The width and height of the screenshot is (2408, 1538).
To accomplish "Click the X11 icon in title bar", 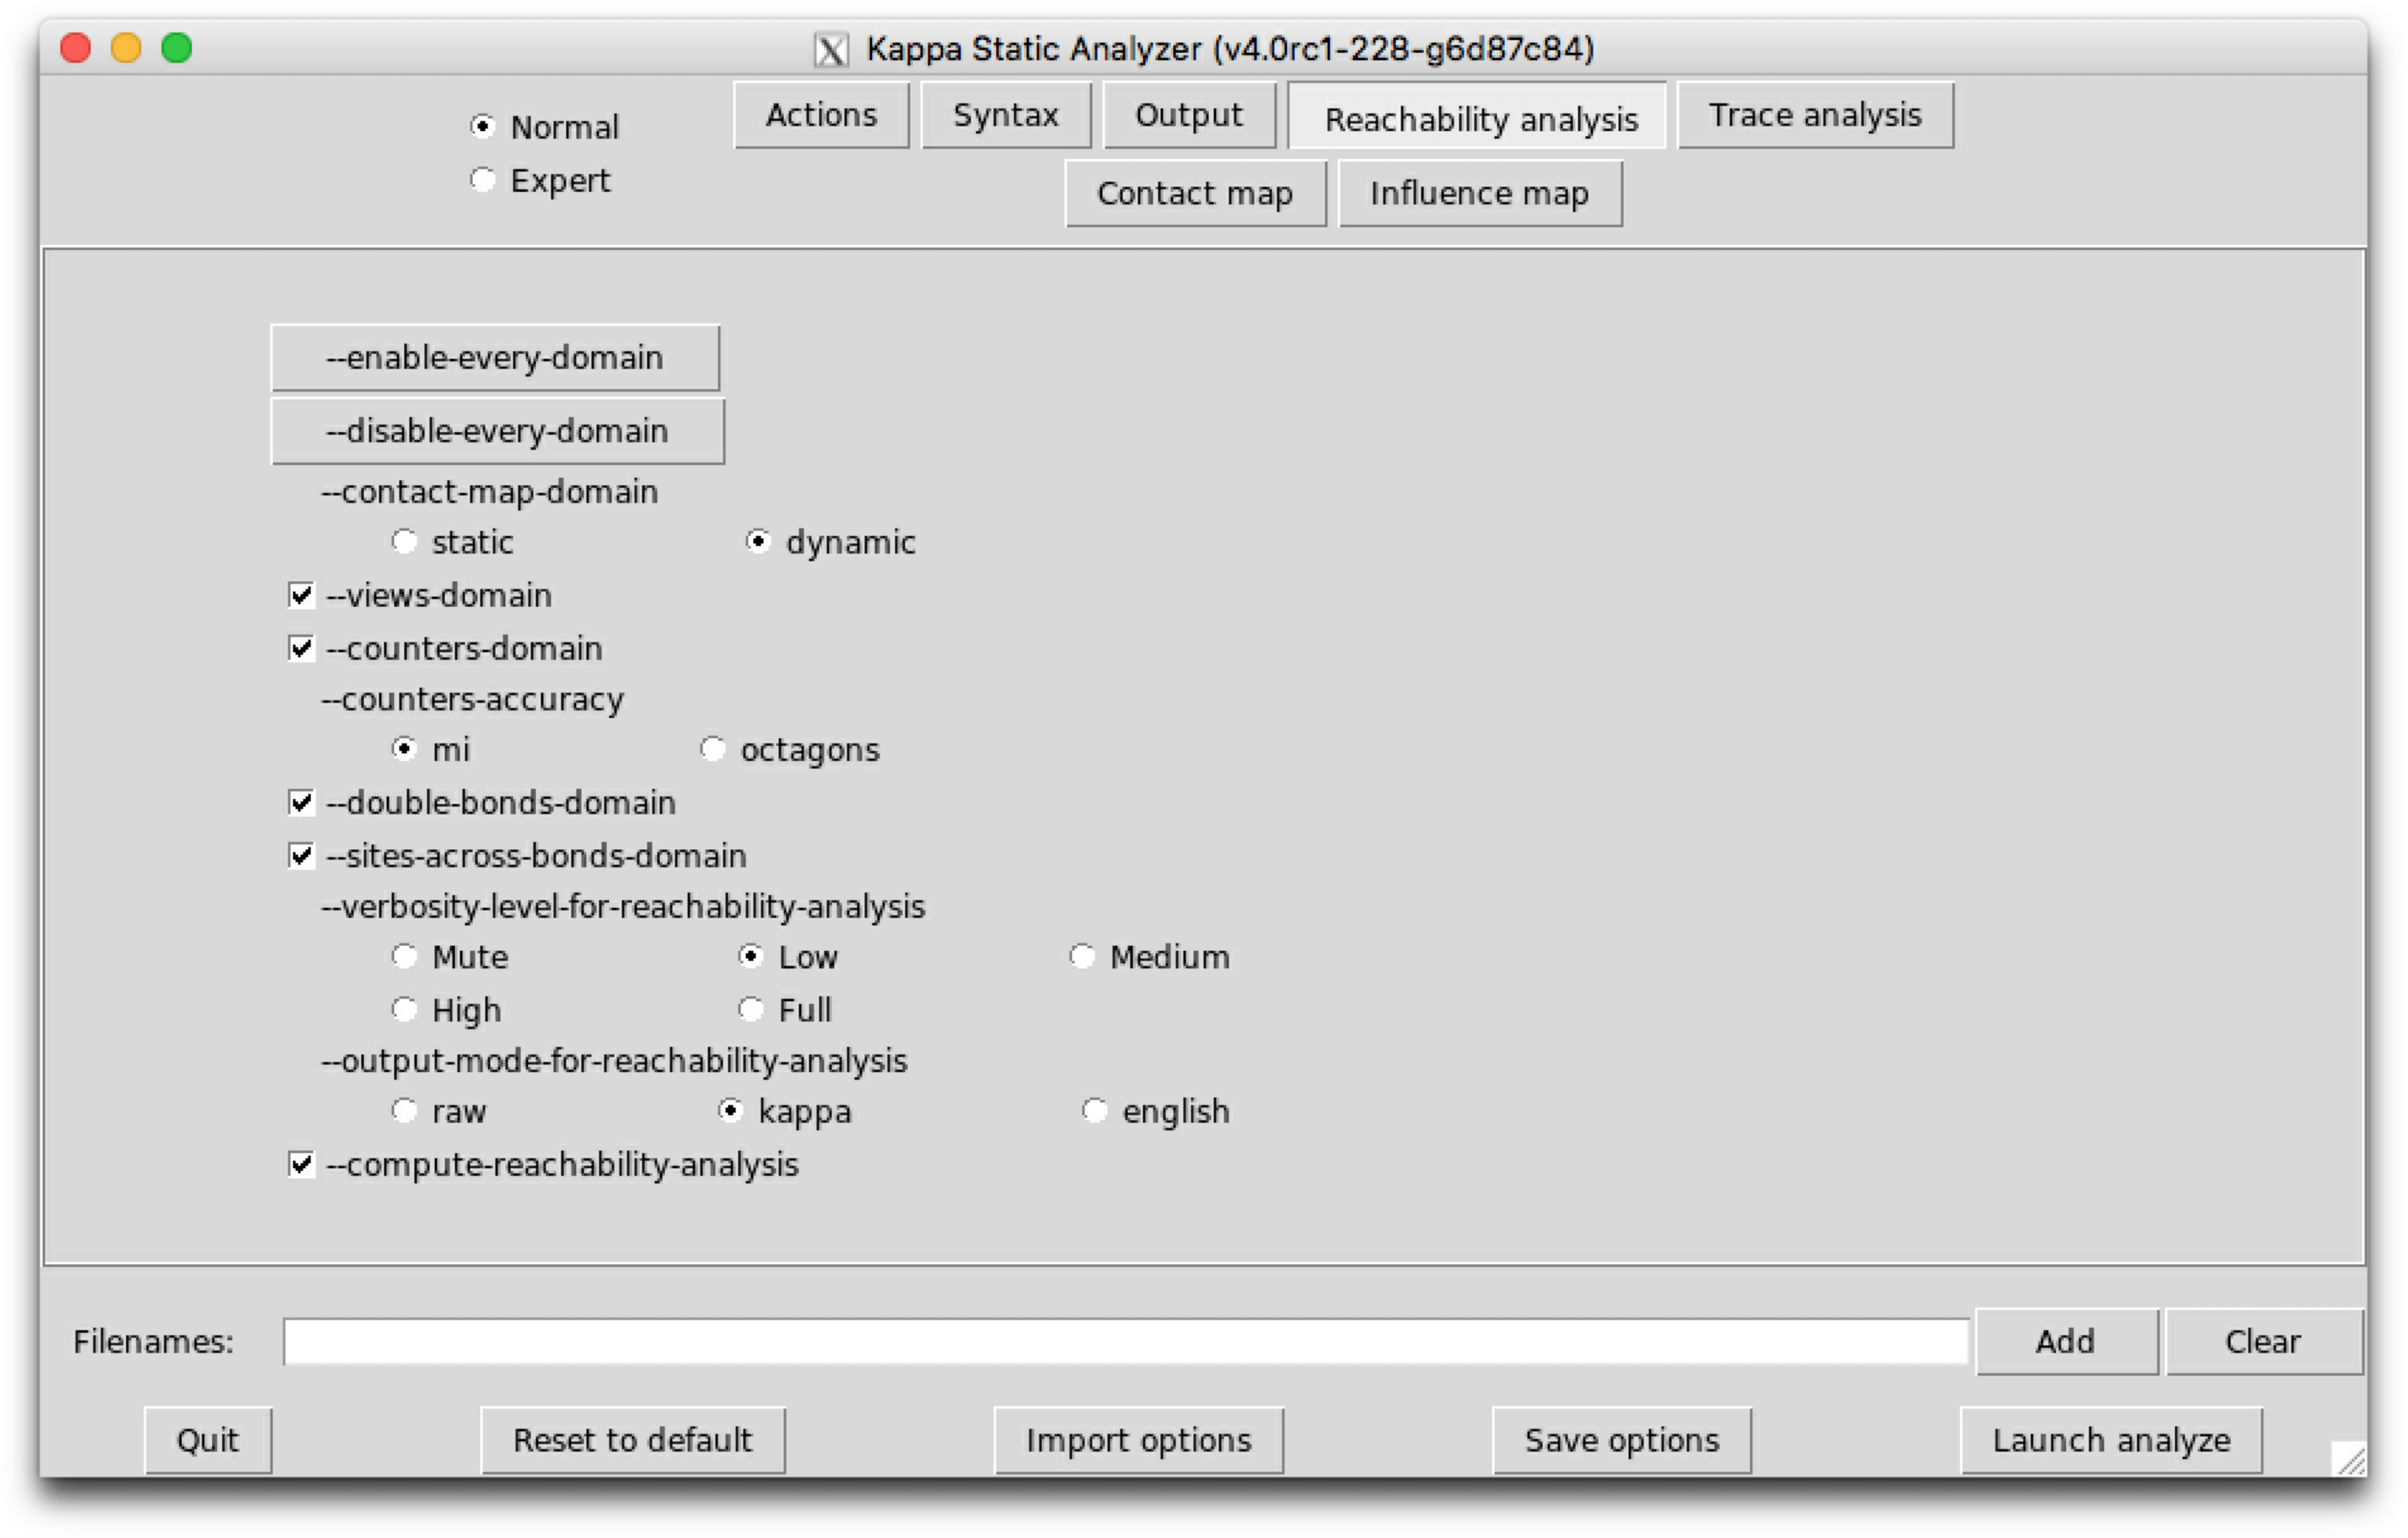I will [831, 49].
